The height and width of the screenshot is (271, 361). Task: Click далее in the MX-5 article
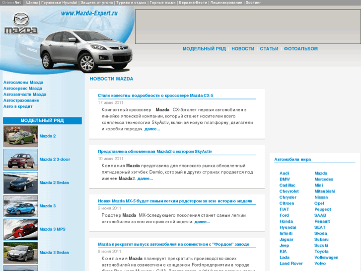[202, 222]
